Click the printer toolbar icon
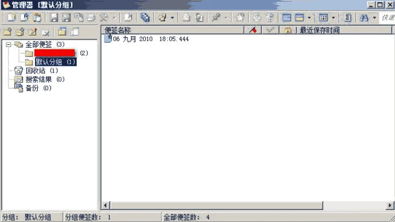Screen dimensions: 395x222 click(91, 17)
